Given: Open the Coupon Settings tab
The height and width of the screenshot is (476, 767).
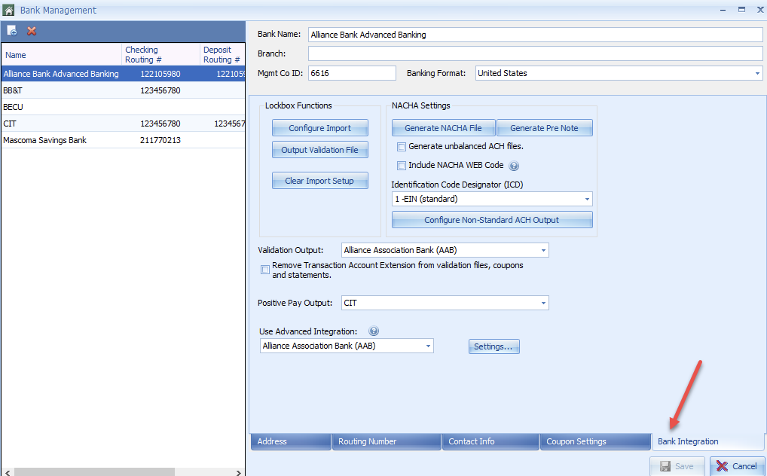Looking at the screenshot, I should pos(594,441).
